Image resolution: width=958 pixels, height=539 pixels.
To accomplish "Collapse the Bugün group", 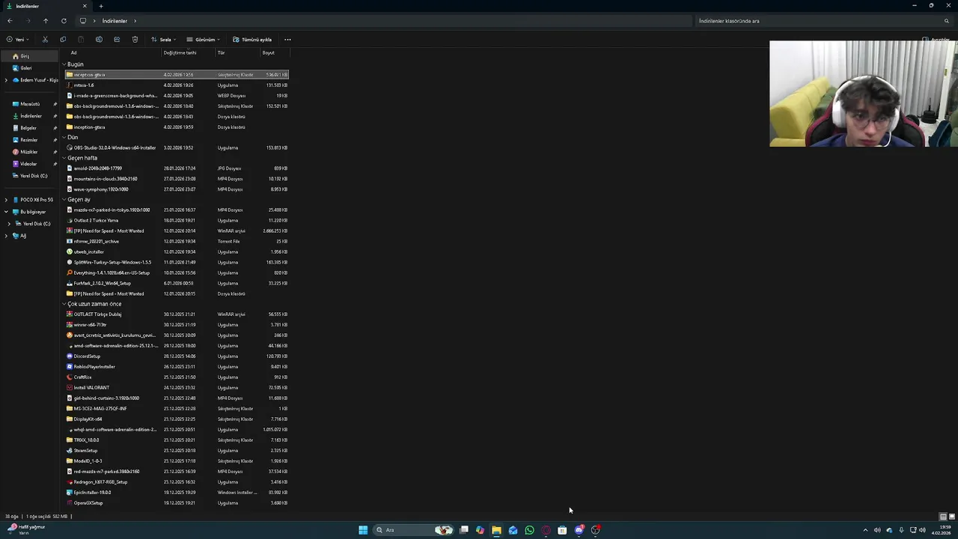I will (64, 64).
